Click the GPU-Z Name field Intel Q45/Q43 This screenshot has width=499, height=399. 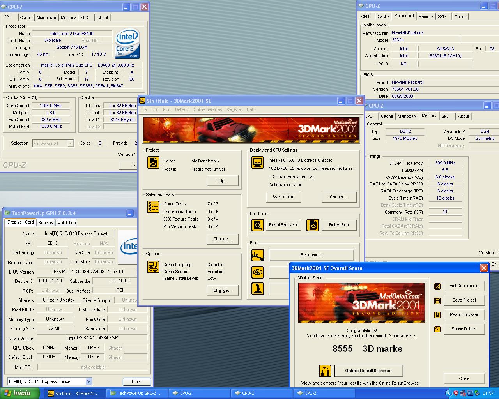76,234
